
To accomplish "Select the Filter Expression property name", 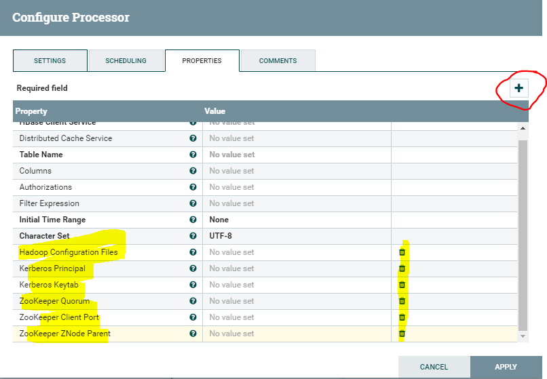I will [x=49, y=203].
